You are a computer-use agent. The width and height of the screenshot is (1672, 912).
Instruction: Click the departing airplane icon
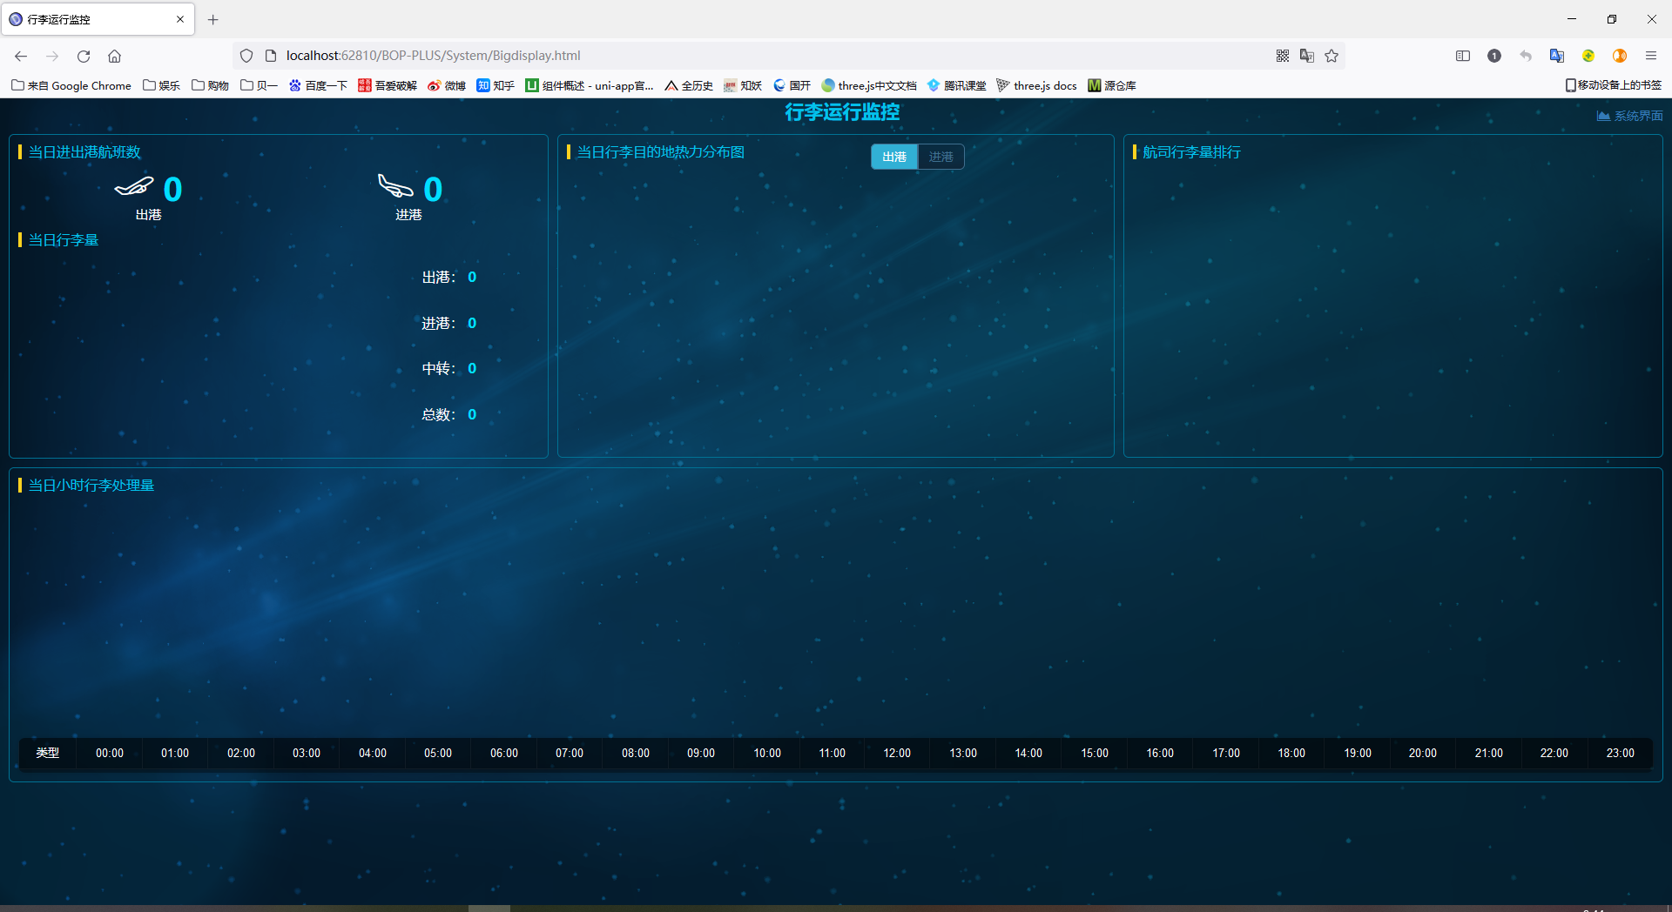(133, 187)
